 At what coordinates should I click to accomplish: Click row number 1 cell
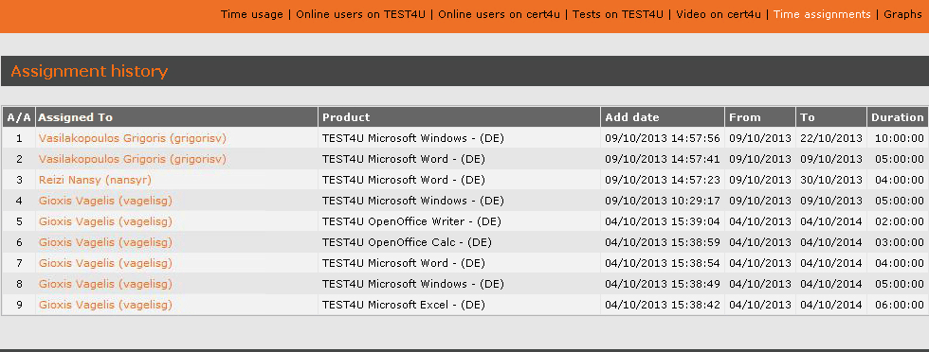[19, 138]
